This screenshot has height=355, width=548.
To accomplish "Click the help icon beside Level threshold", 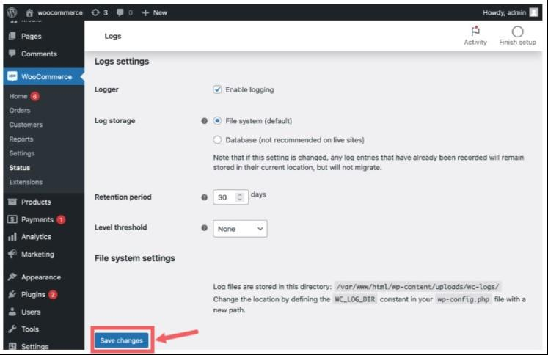I will [204, 228].
